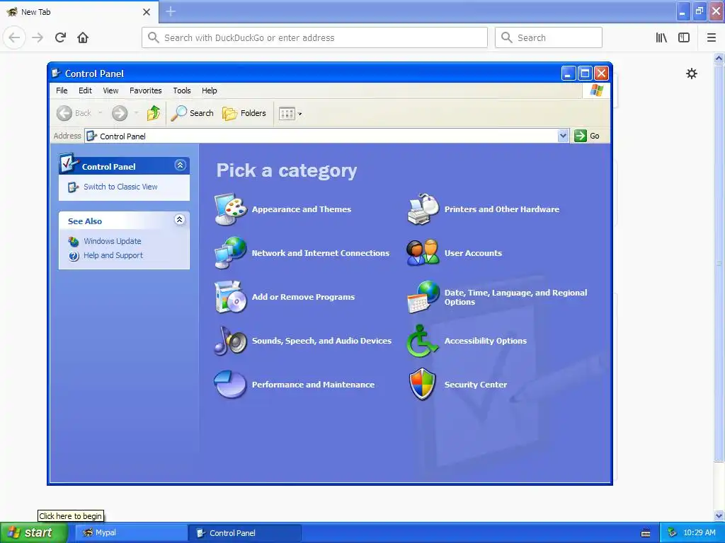Open Date, Time, Language calendar globe icon

click(423, 297)
